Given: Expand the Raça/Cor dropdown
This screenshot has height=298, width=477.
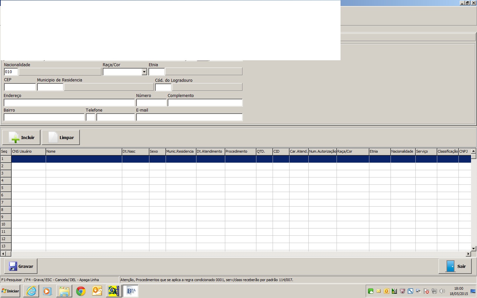Looking at the screenshot, I should (144, 72).
